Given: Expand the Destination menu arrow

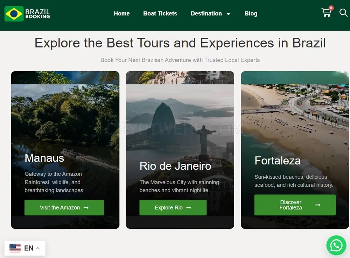Looking at the screenshot, I should [x=228, y=14].
